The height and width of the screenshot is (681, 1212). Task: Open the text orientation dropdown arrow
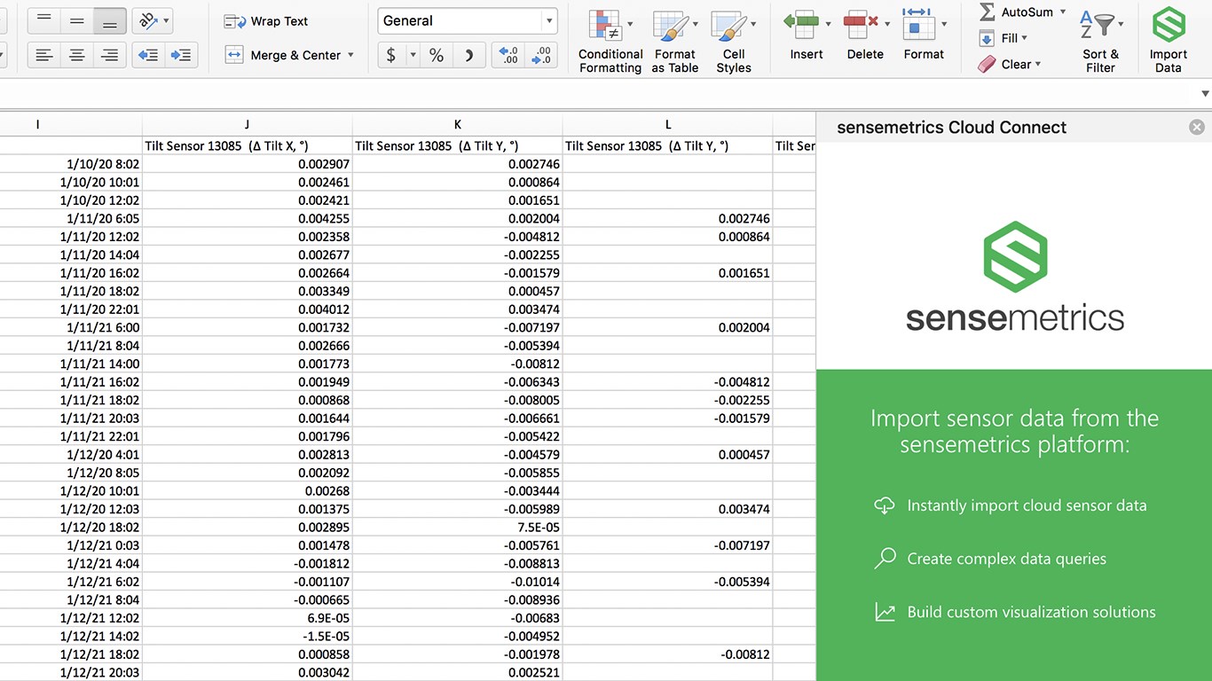pos(166,20)
